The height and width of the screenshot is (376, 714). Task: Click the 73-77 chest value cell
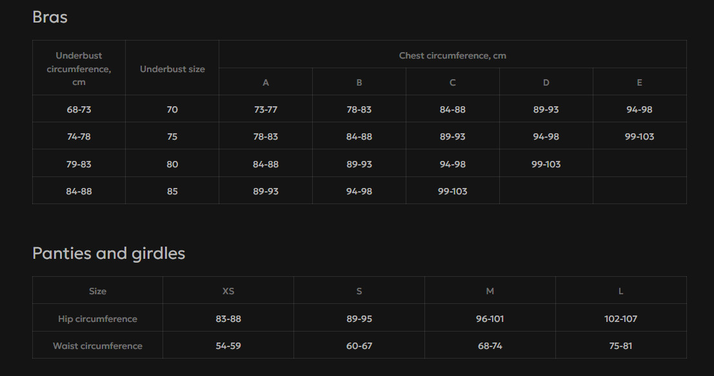266,109
